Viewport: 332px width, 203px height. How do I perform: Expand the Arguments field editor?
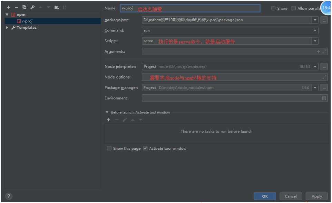[x=324, y=52]
